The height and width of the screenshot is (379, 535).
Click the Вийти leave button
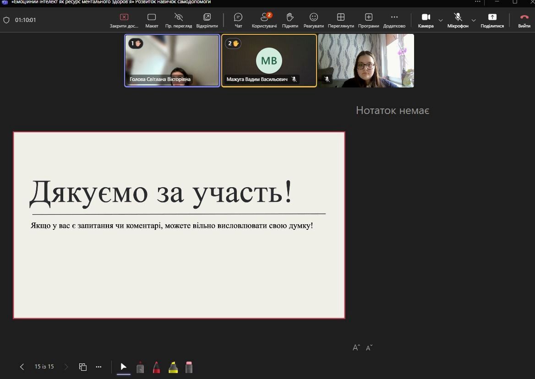(x=524, y=20)
